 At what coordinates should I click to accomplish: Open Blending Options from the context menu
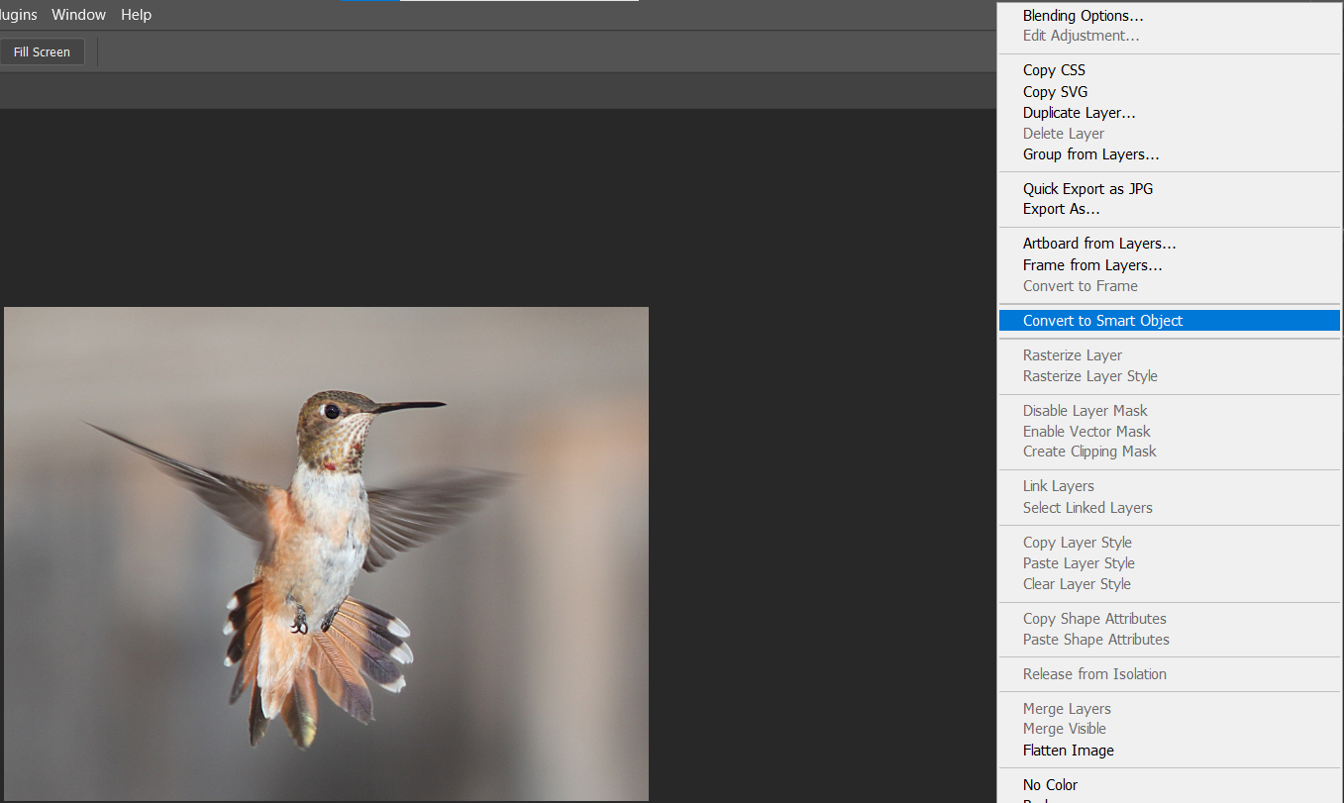(x=1082, y=15)
